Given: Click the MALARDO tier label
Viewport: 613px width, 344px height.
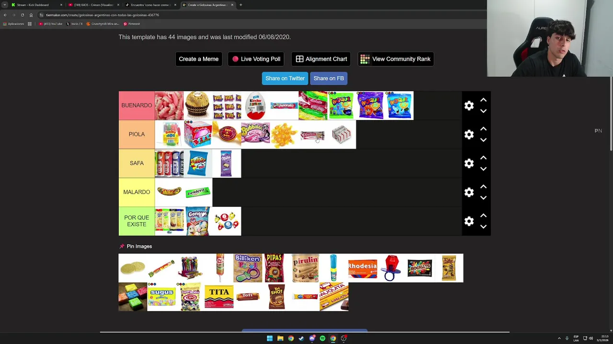Looking at the screenshot, I should click(136, 192).
